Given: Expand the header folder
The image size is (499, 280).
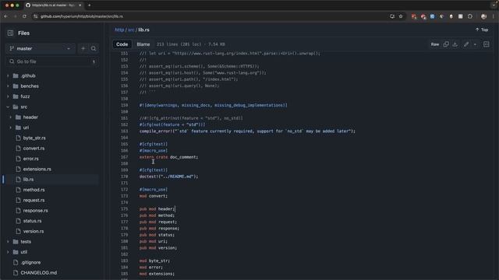Looking at the screenshot, I should click(10, 117).
